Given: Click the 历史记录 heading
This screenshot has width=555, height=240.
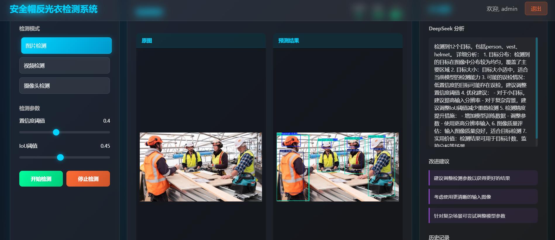Looking at the screenshot, I should click(439, 237).
